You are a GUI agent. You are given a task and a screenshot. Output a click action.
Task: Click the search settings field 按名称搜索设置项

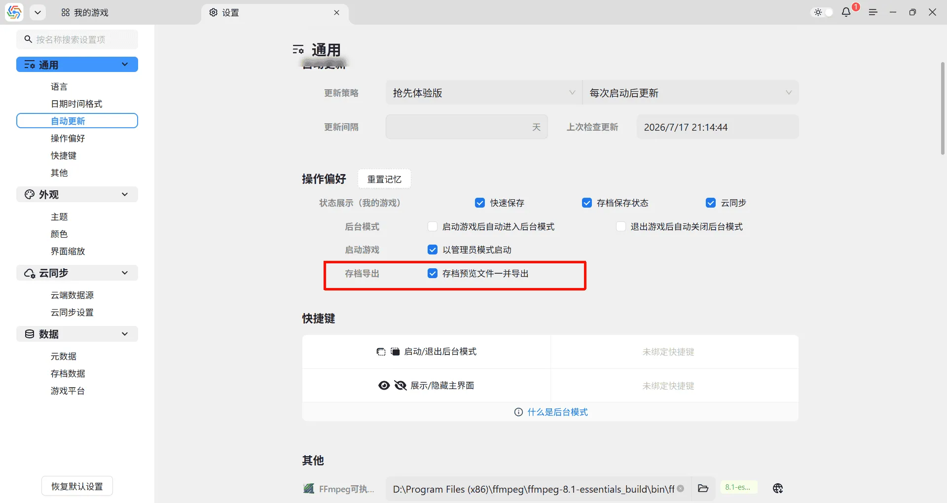pyautogui.click(x=77, y=39)
